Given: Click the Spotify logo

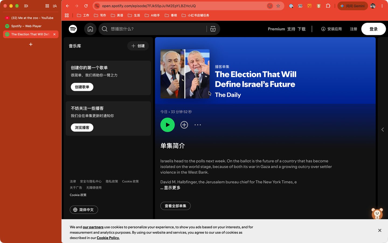Looking at the screenshot, I should (73, 29).
